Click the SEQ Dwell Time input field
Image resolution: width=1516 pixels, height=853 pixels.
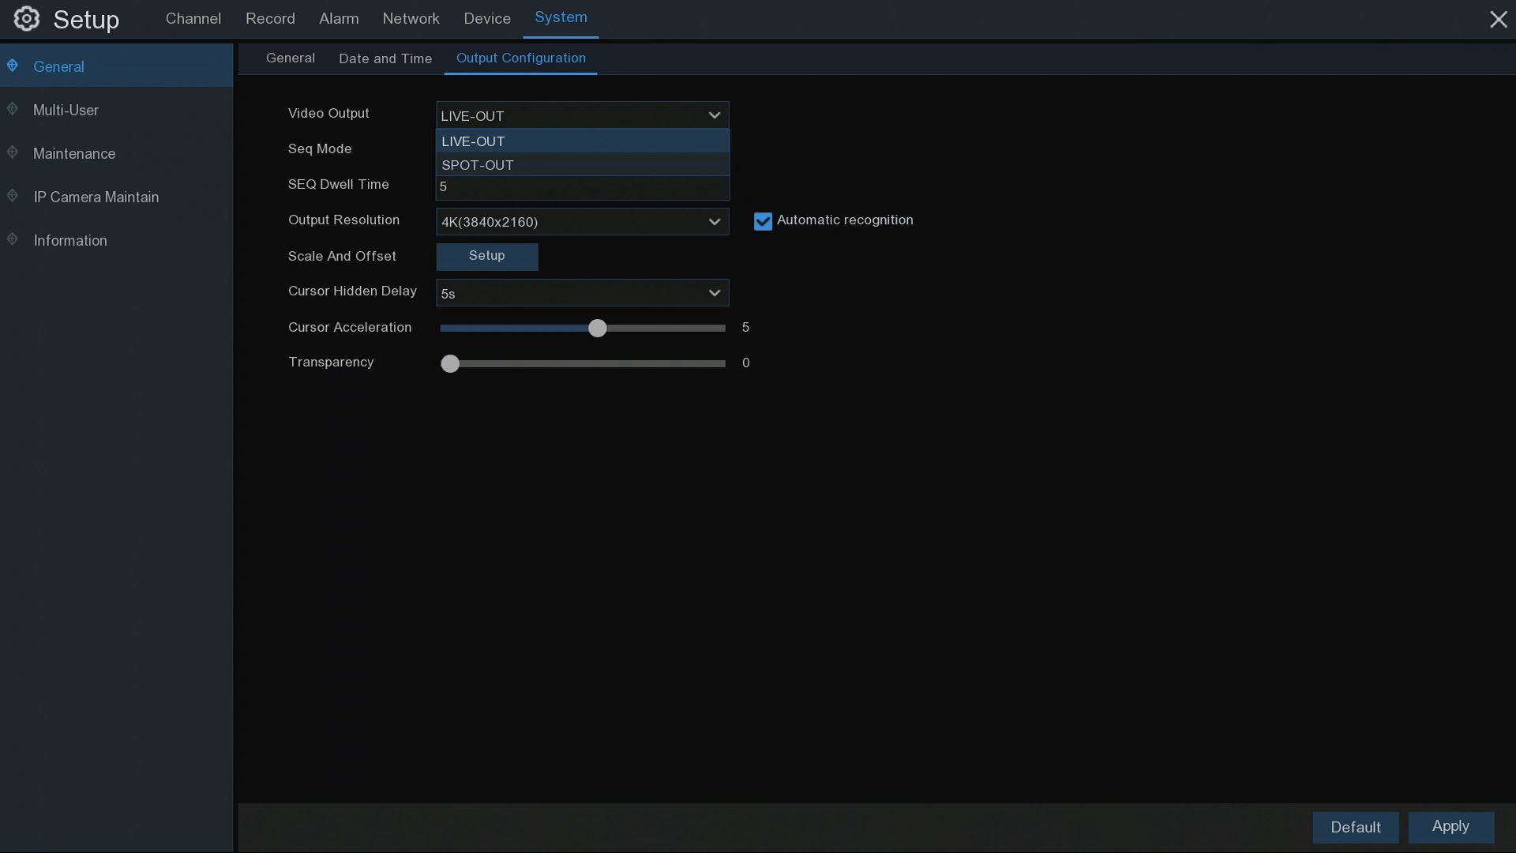point(582,187)
